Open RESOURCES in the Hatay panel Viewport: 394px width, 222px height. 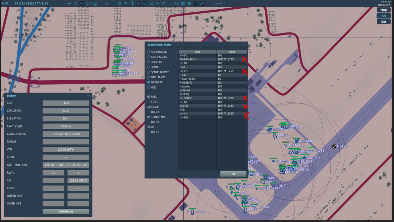pos(66,211)
